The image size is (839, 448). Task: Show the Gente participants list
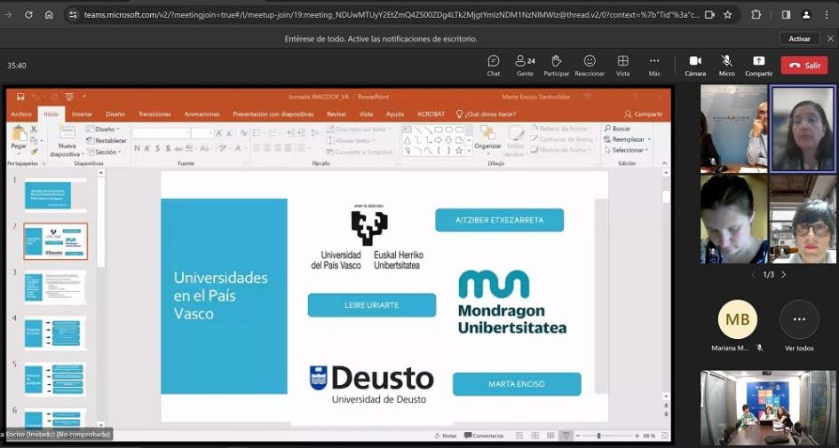click(525, 66)
